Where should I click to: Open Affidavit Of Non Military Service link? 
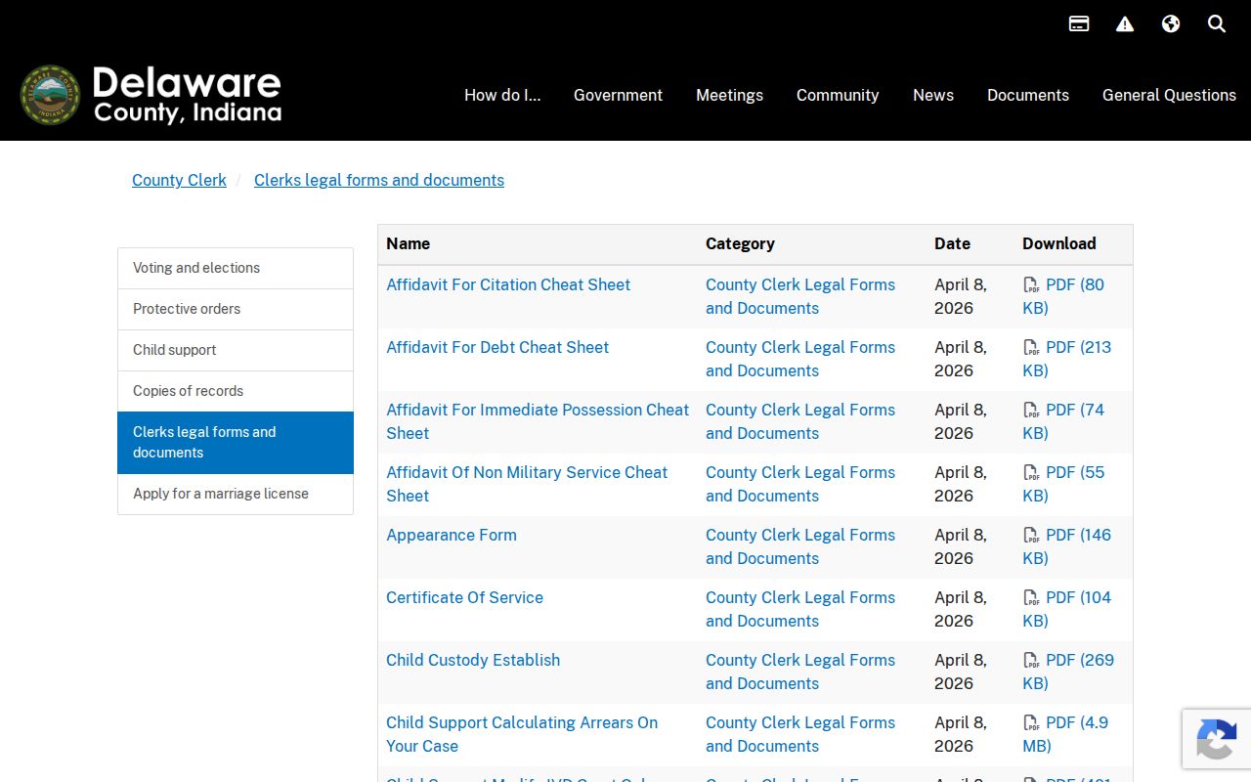click(x=527, y=484)
